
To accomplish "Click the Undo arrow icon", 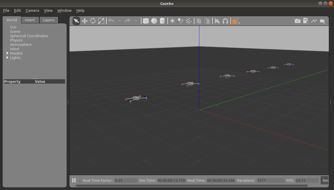I will (x=111, y=21).
